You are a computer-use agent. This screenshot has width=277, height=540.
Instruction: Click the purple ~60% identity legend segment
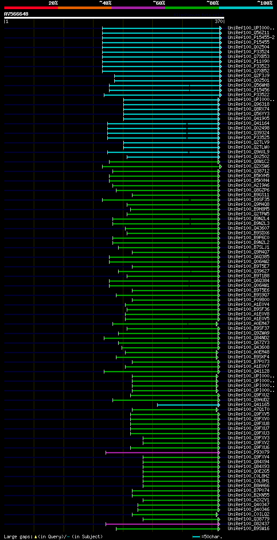point(138,7)
